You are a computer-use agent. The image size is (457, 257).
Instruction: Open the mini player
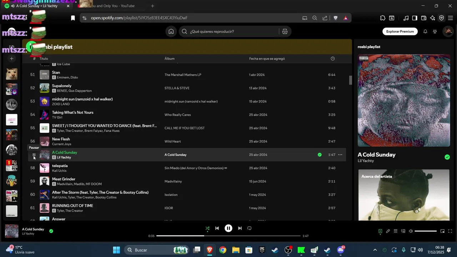coord(442,231)
